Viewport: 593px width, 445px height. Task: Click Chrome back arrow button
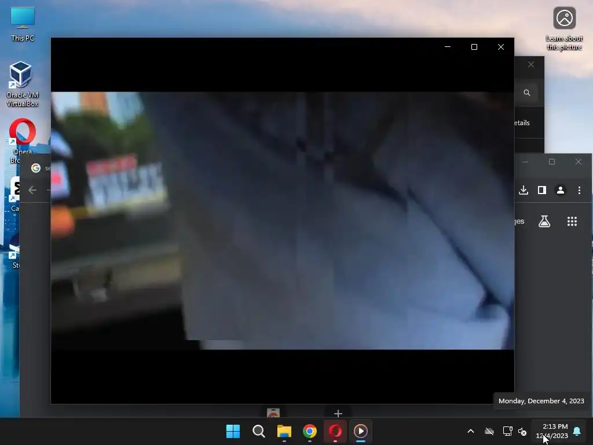click(x=32, y=190)
